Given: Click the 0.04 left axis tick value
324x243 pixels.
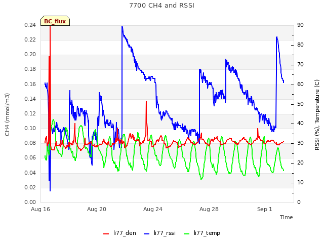Looking at the screenshot, I should [x=30, y=173].
